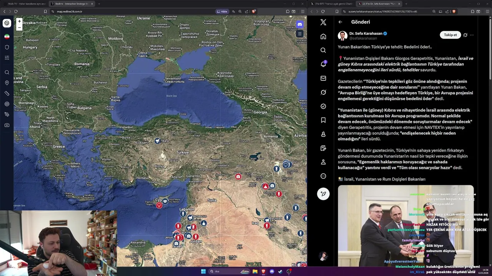This screenshot has width=492, height=276.
Task: Click the account avatar at X sidebar bottom
Action: pyautogui.click(x=323, y=256)
